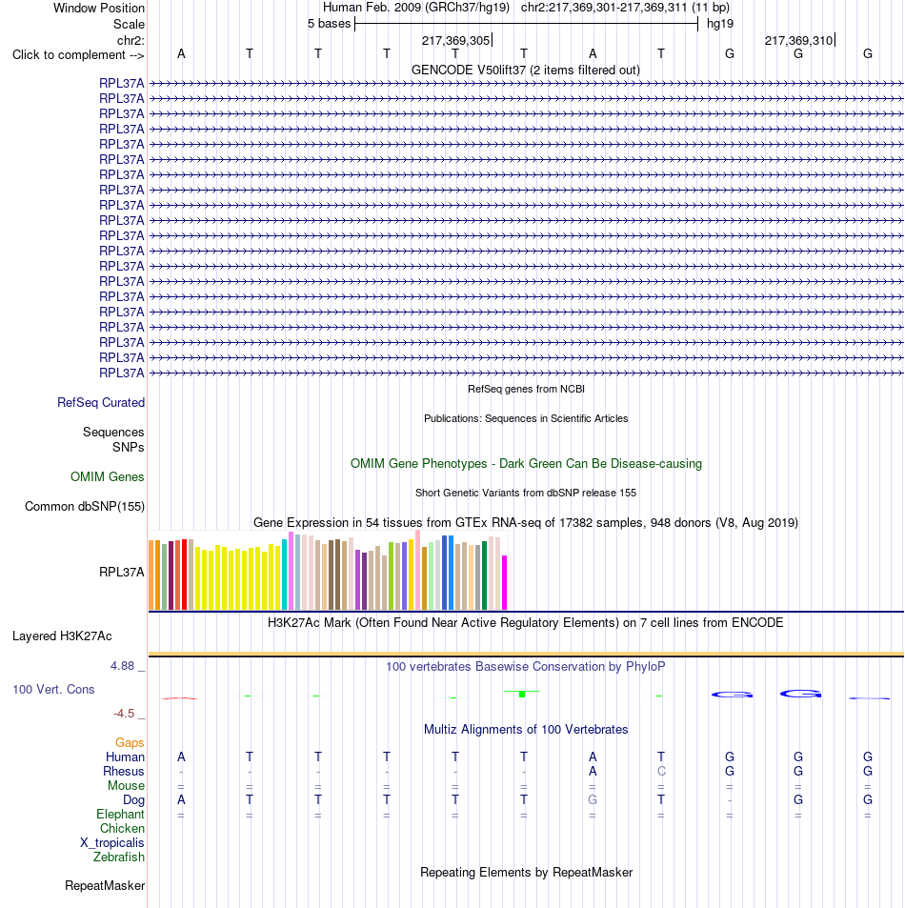Click the 217,369,305 position marker
This screenshot has width=905, height=908.
(x=456, y=41)
